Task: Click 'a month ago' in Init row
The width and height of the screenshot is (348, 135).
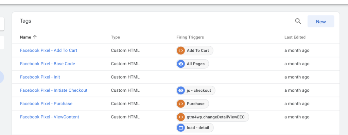Action: coord(297,77)
